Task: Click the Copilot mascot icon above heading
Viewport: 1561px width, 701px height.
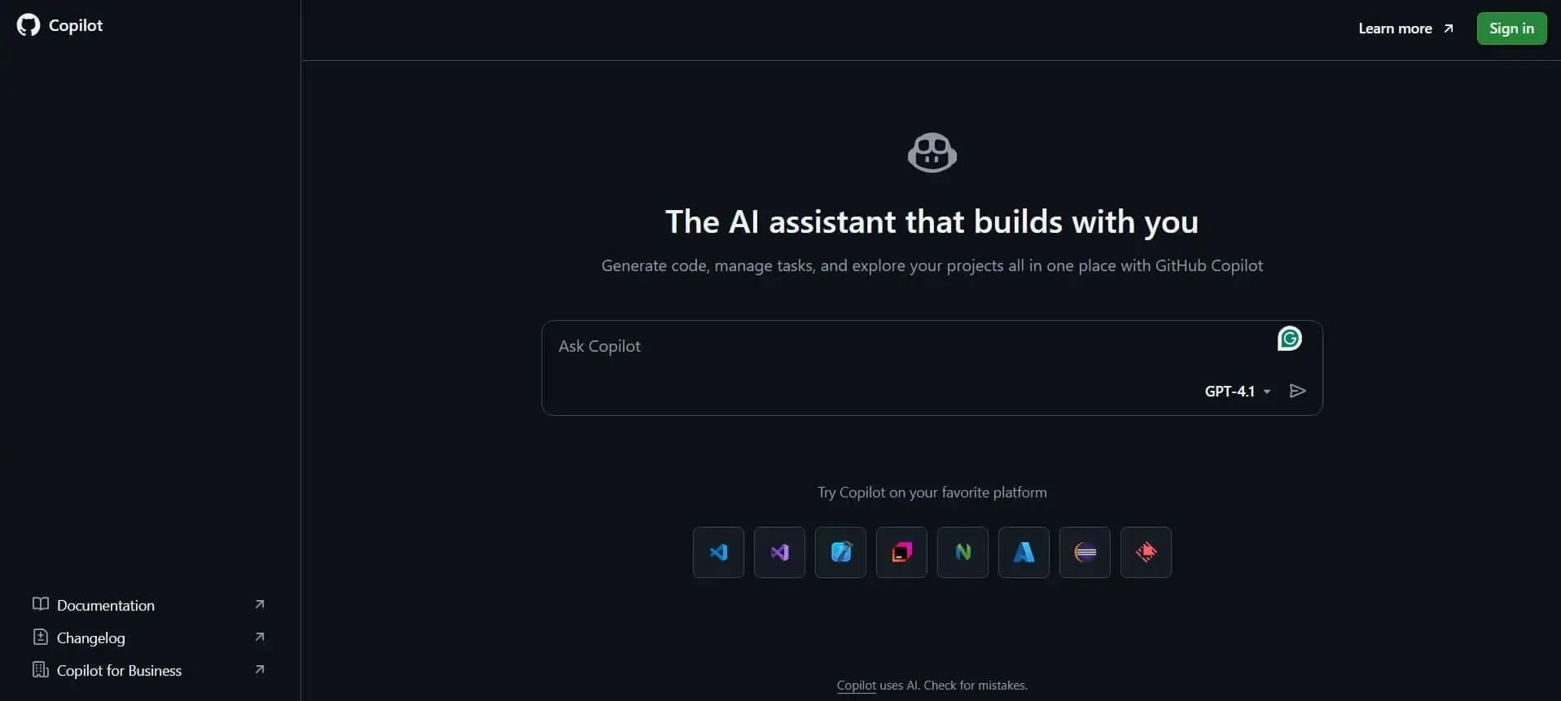Action: (932, 152)
